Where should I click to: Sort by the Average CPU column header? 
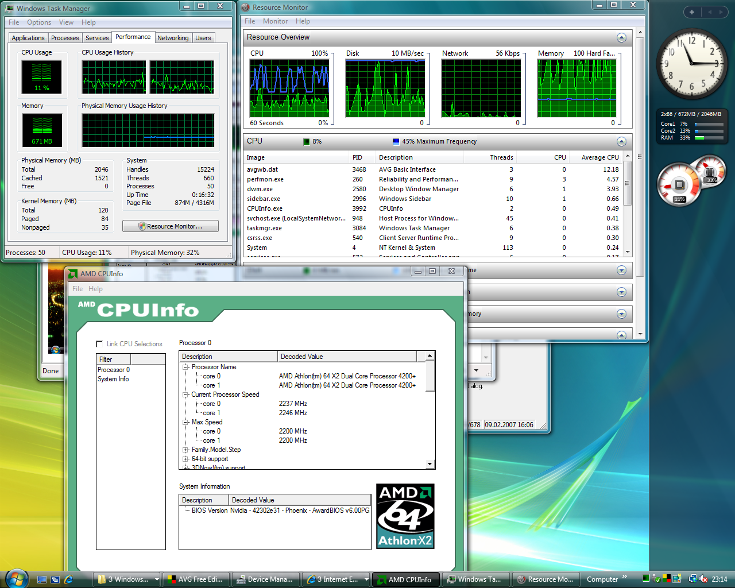coord(596,157)
